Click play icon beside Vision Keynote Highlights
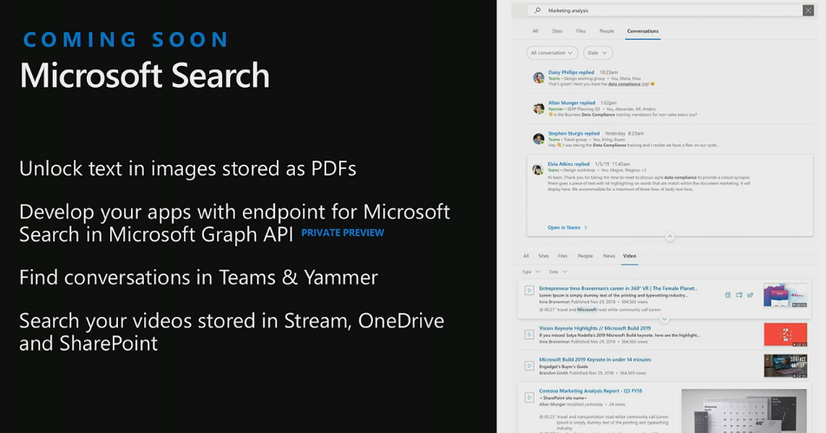826x433 pixels. pos(528,334)
